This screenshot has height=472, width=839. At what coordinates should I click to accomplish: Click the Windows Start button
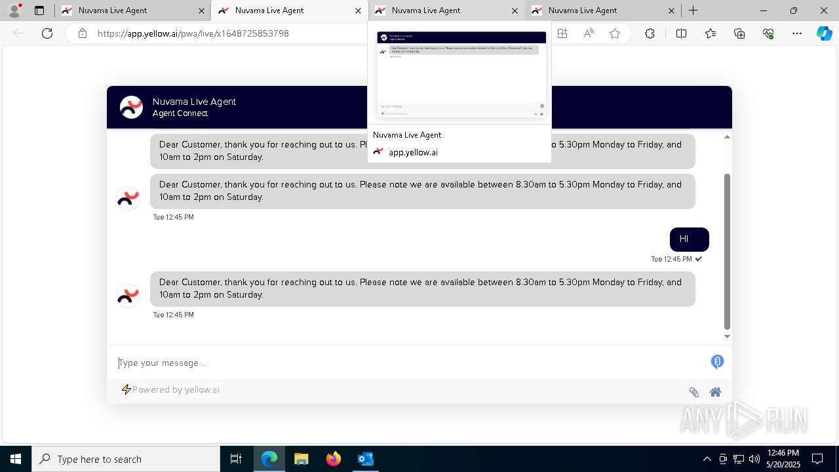pyautogui.click(x=16, y=459)
